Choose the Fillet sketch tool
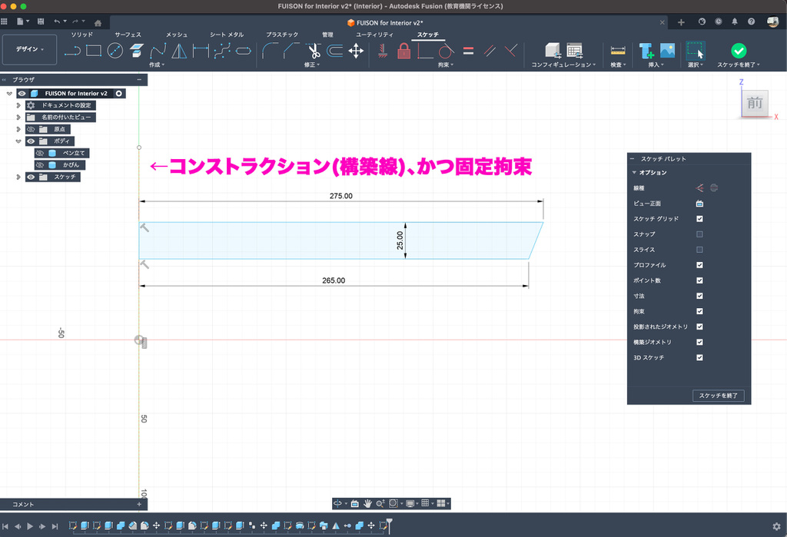 coord(271,51)
